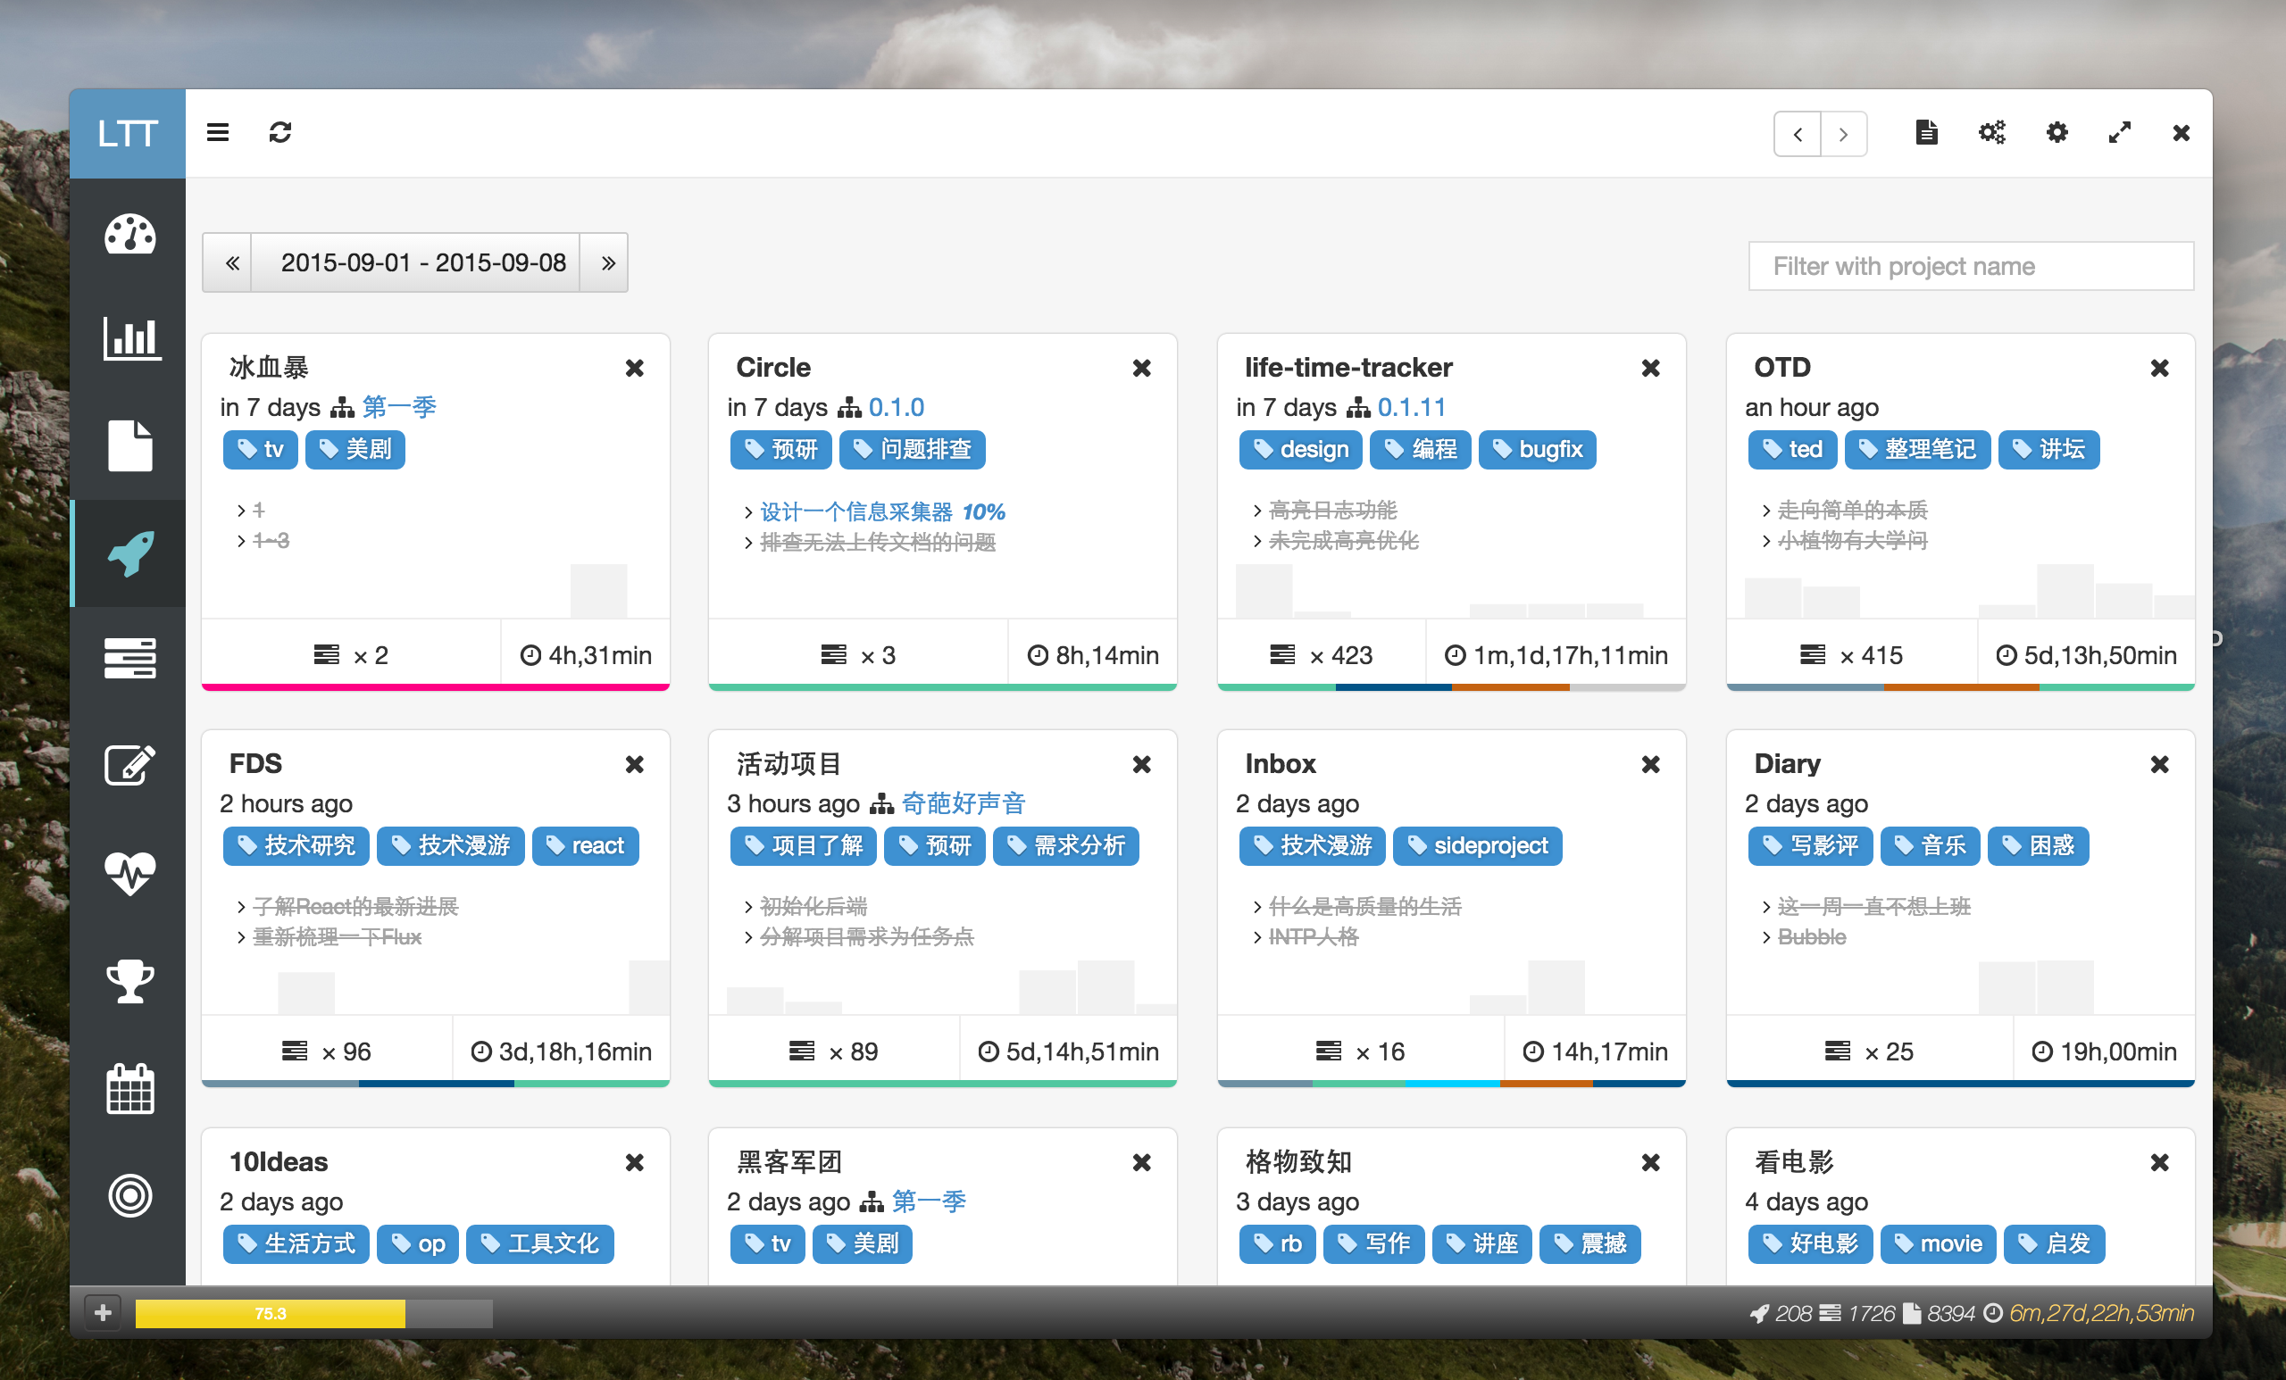Toggle the hamburger menu in header

pos(217,133)
